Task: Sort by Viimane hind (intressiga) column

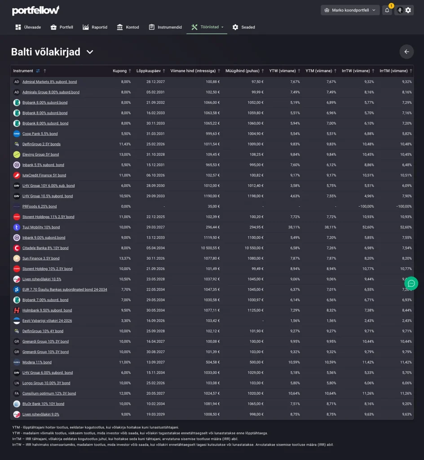Action: 195,71
